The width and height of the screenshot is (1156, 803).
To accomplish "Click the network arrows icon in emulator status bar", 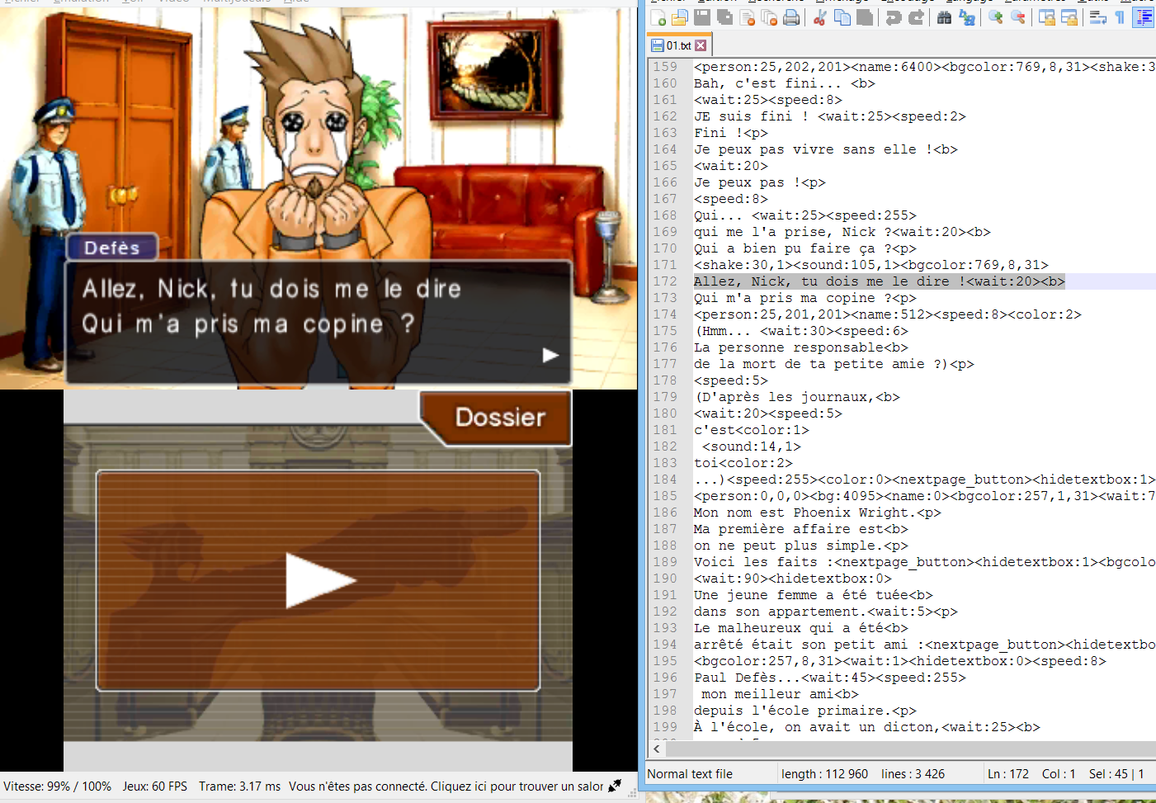I will tap(615, 786).
